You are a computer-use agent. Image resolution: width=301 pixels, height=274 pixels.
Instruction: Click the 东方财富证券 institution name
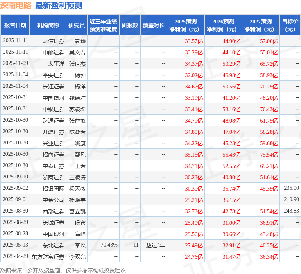(x=48, y=257)
